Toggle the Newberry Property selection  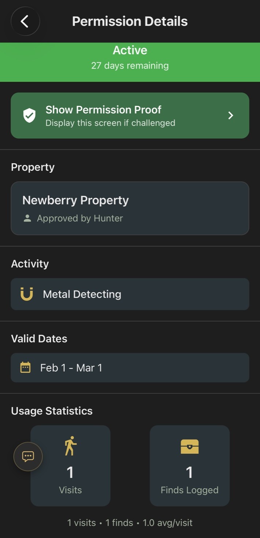pos(130,208)
